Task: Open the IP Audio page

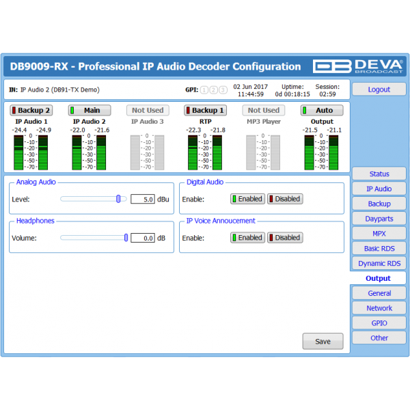Action: point(379,189)
